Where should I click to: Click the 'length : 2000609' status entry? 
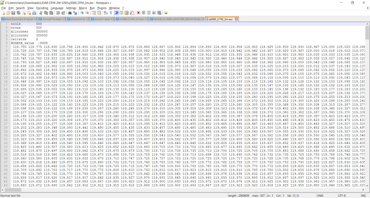point(239,196)
